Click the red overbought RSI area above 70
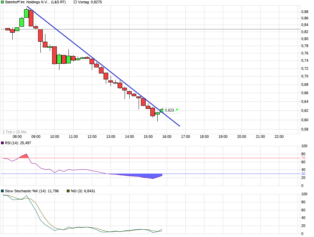 (25, 156)
